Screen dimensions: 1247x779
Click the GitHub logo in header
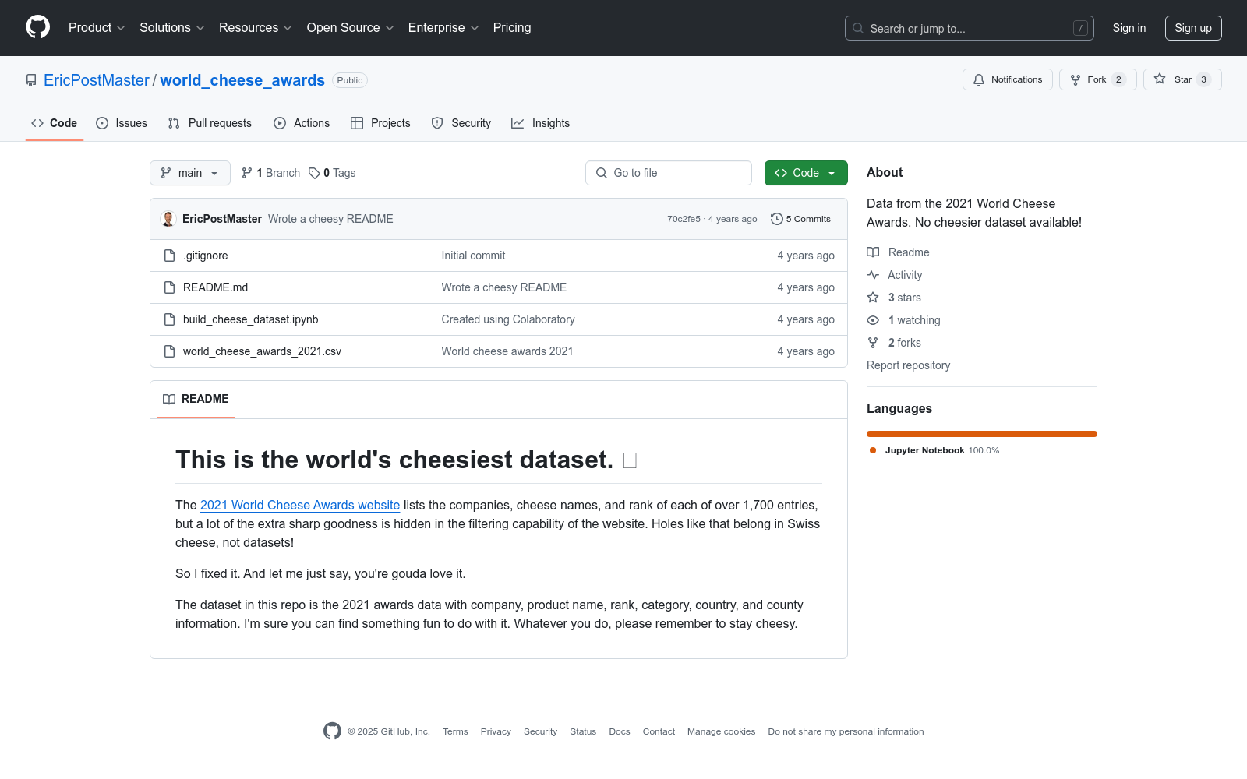37,27
